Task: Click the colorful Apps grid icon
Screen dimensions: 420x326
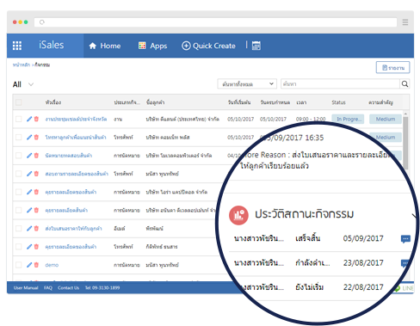Action: (142, 46)
